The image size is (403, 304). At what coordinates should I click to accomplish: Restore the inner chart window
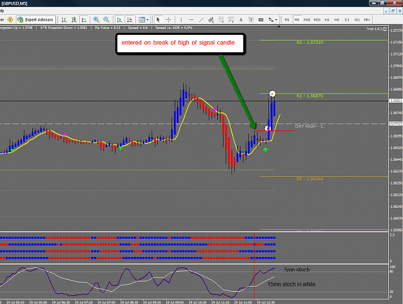393,11
